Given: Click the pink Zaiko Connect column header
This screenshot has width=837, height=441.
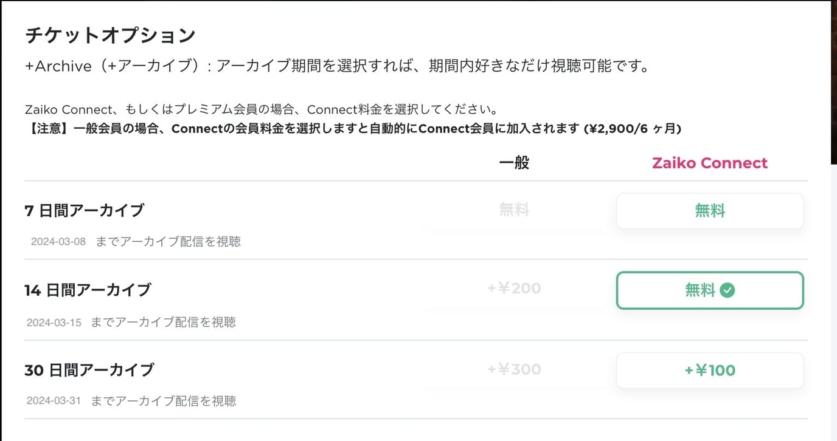Looking at the screenshot, I should click(709, 163).
